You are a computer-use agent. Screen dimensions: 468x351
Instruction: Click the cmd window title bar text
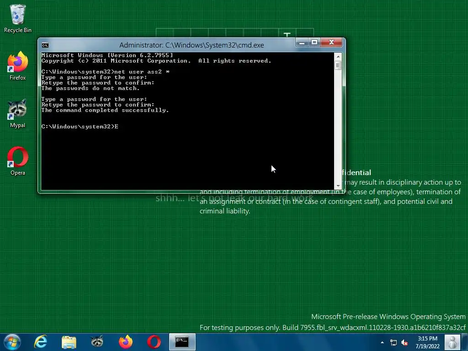coord(191,45)
